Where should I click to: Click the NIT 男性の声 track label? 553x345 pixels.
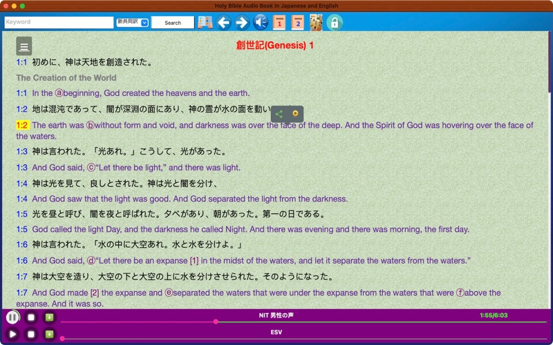click(276, 315)
